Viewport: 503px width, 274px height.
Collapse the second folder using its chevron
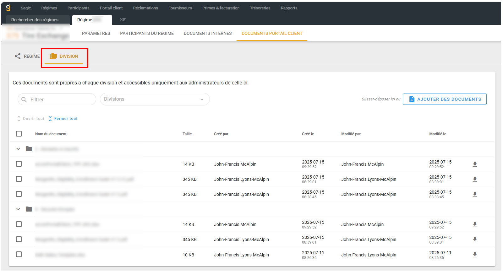(18, 209)
